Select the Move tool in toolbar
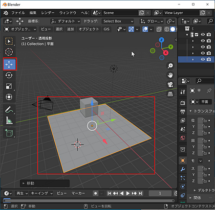Viewport: 215px width, 210px height. pos(9,64)
